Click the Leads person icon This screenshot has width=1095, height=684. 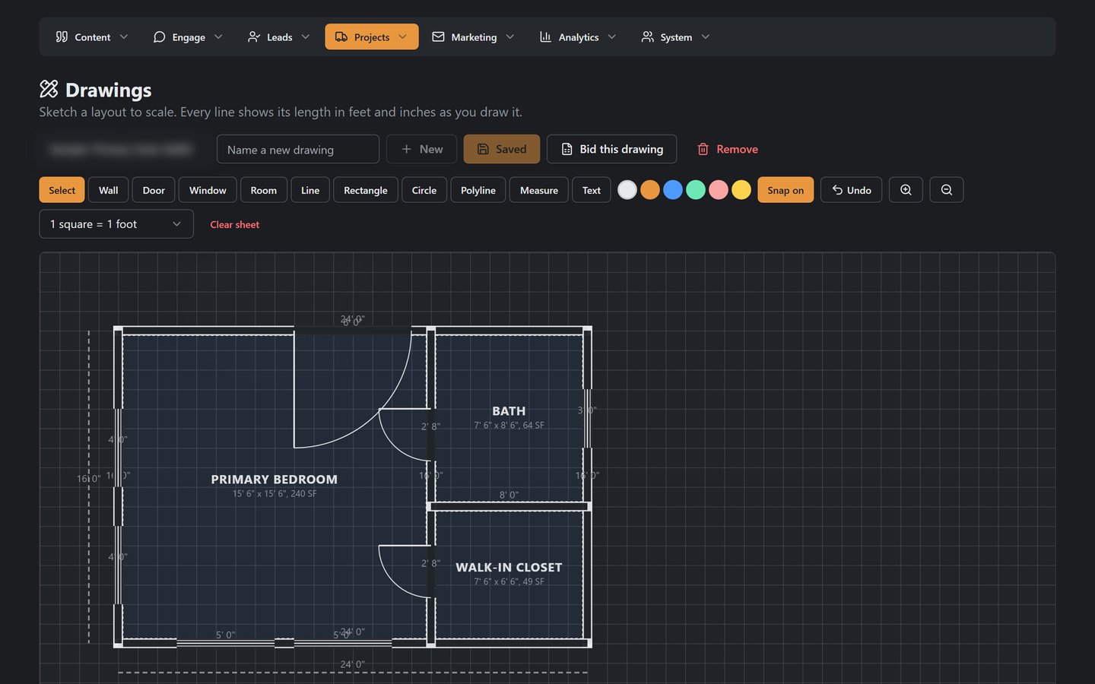click(254, 36)
